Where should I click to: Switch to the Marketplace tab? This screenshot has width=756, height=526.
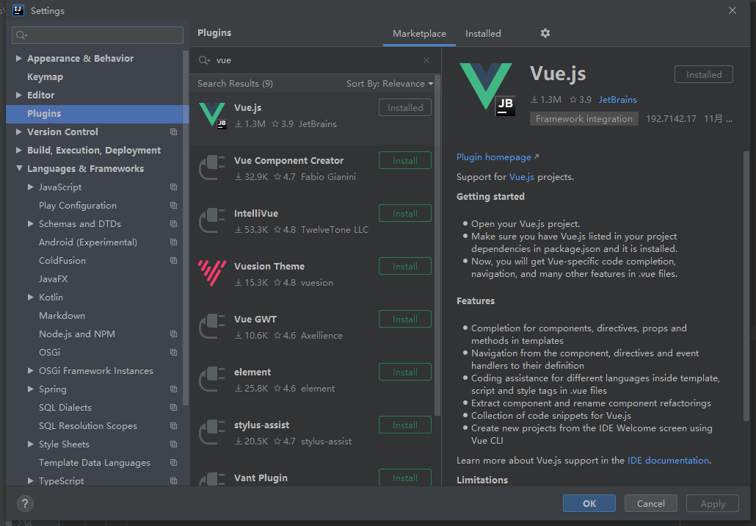[419, 34]
